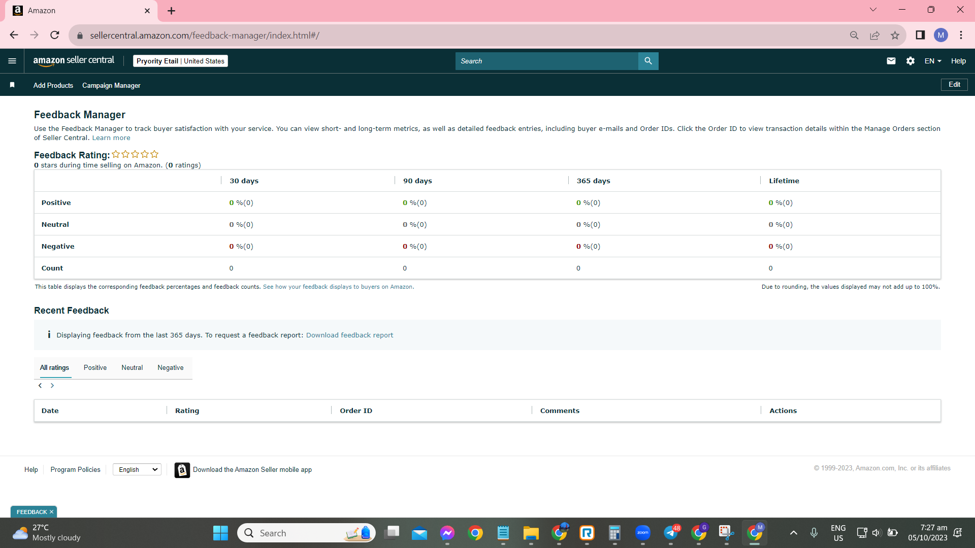Click the Seller Central search field

coord(546,61)
